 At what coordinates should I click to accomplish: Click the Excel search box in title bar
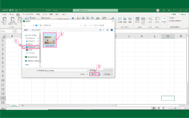pos(95,10)
